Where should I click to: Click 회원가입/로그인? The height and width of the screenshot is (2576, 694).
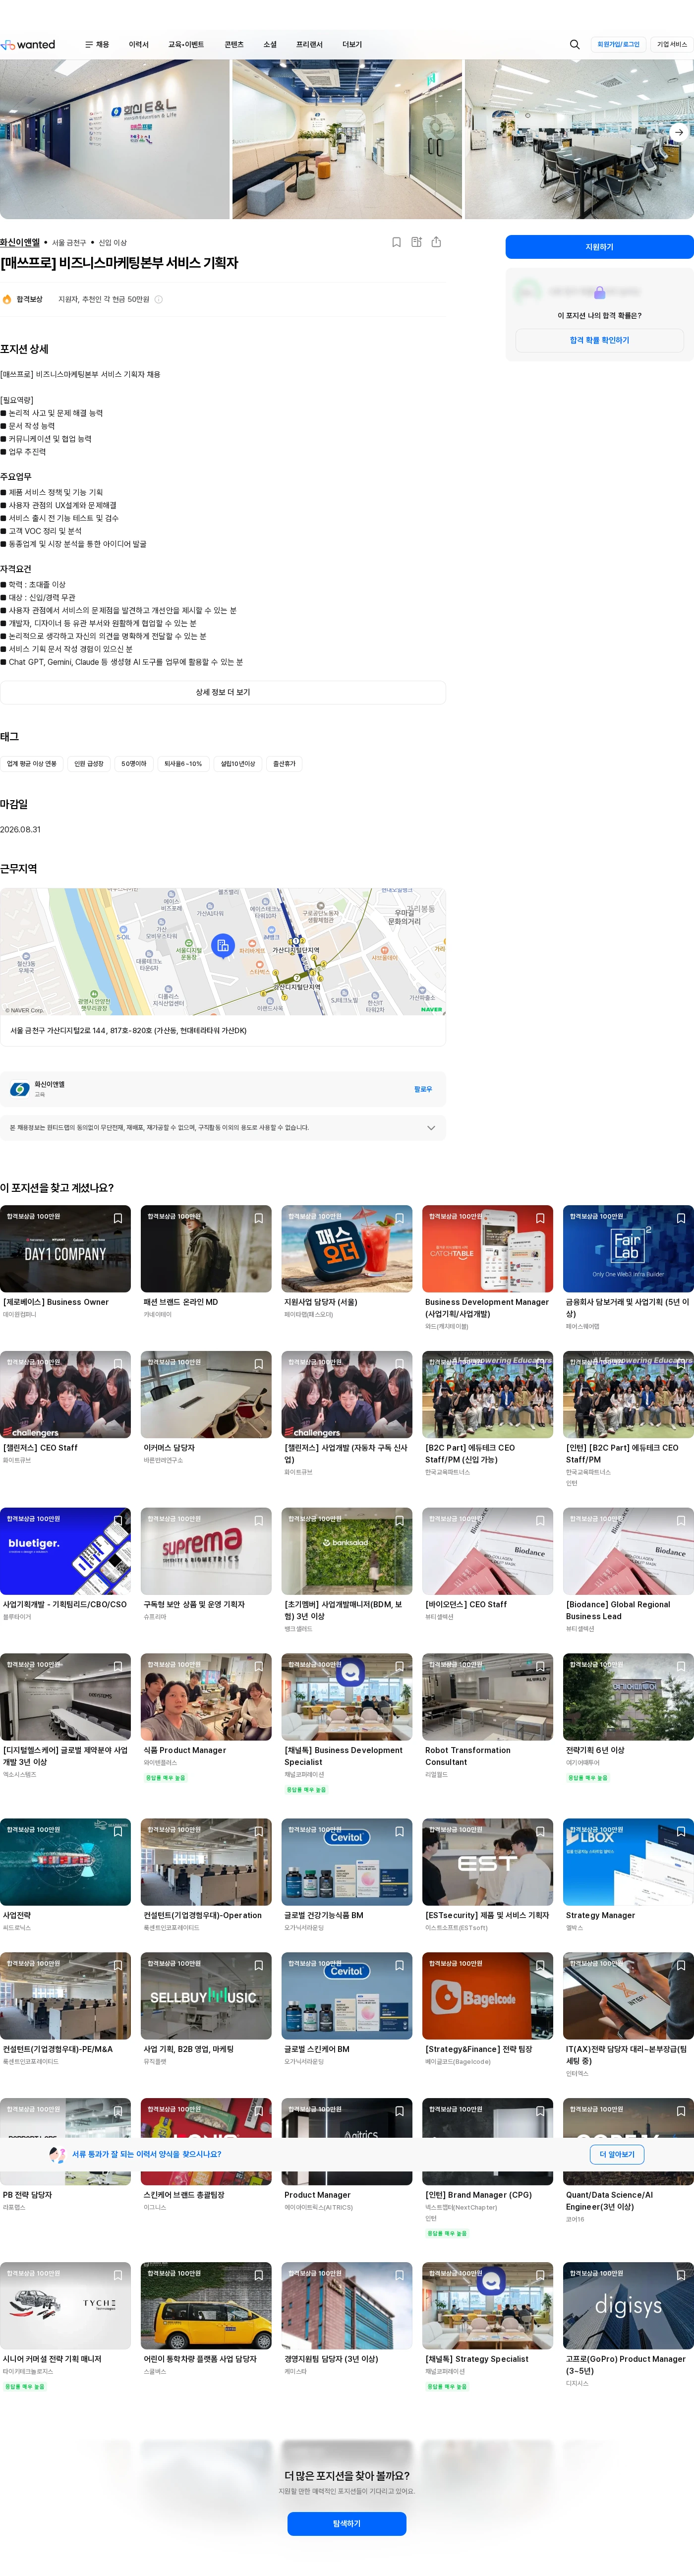(618, 45)
